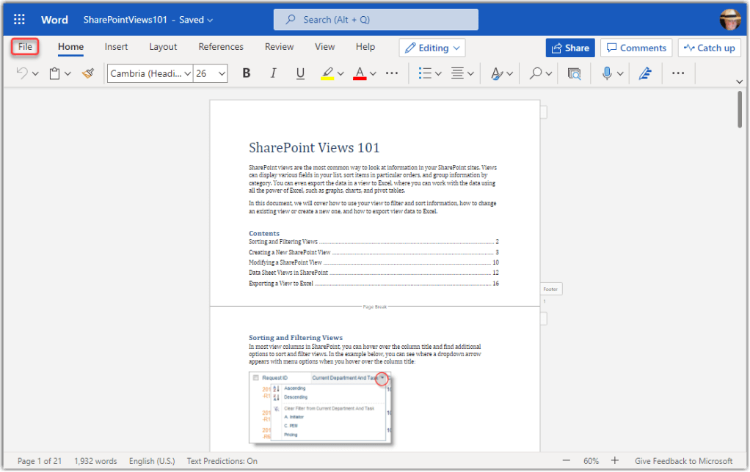Toggle Italic formatting
The height and width of the screenshot is (472, 750).
pos(273,73)
